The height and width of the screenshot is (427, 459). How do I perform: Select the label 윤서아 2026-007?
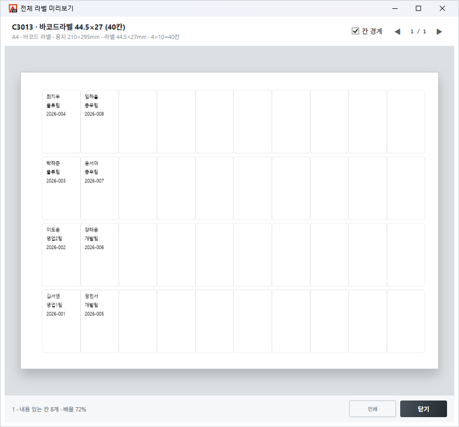click(x=99, y=188)
